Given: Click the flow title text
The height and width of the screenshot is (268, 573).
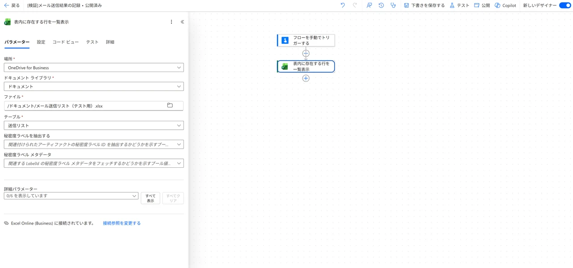Looking at the screenshot, I should 64,5.
